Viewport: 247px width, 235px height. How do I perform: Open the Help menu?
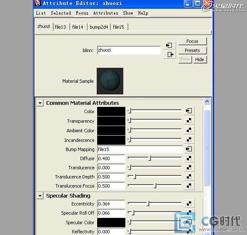click(143, 13)
